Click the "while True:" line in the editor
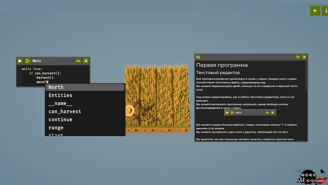Image resolution: width=328 pixels, height=185 pixels. (32, 69)
